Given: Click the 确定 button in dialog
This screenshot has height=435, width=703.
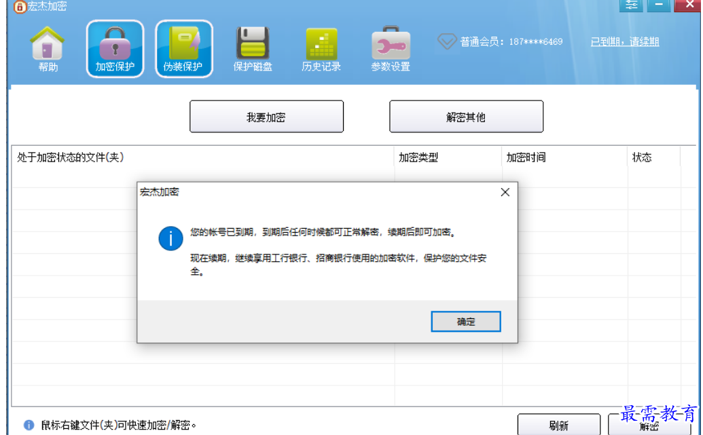Looking at the screenshot, I should tap(466, 322).
